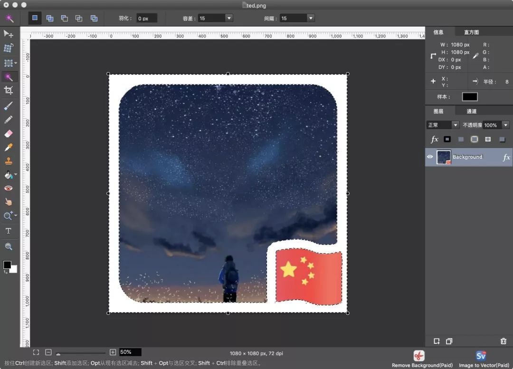Viewport: 513px width, 369px height.
Task: Click the foreground black color swatch
Action: (x=7, y=265)
